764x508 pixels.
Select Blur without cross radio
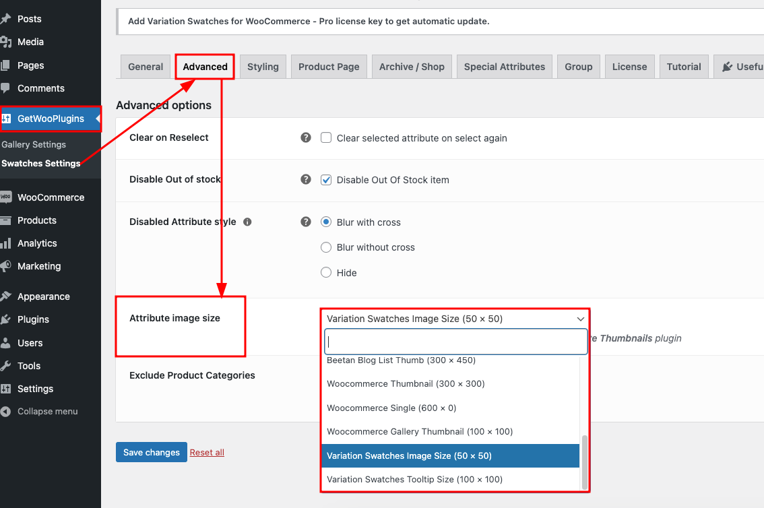coord(326,247)
